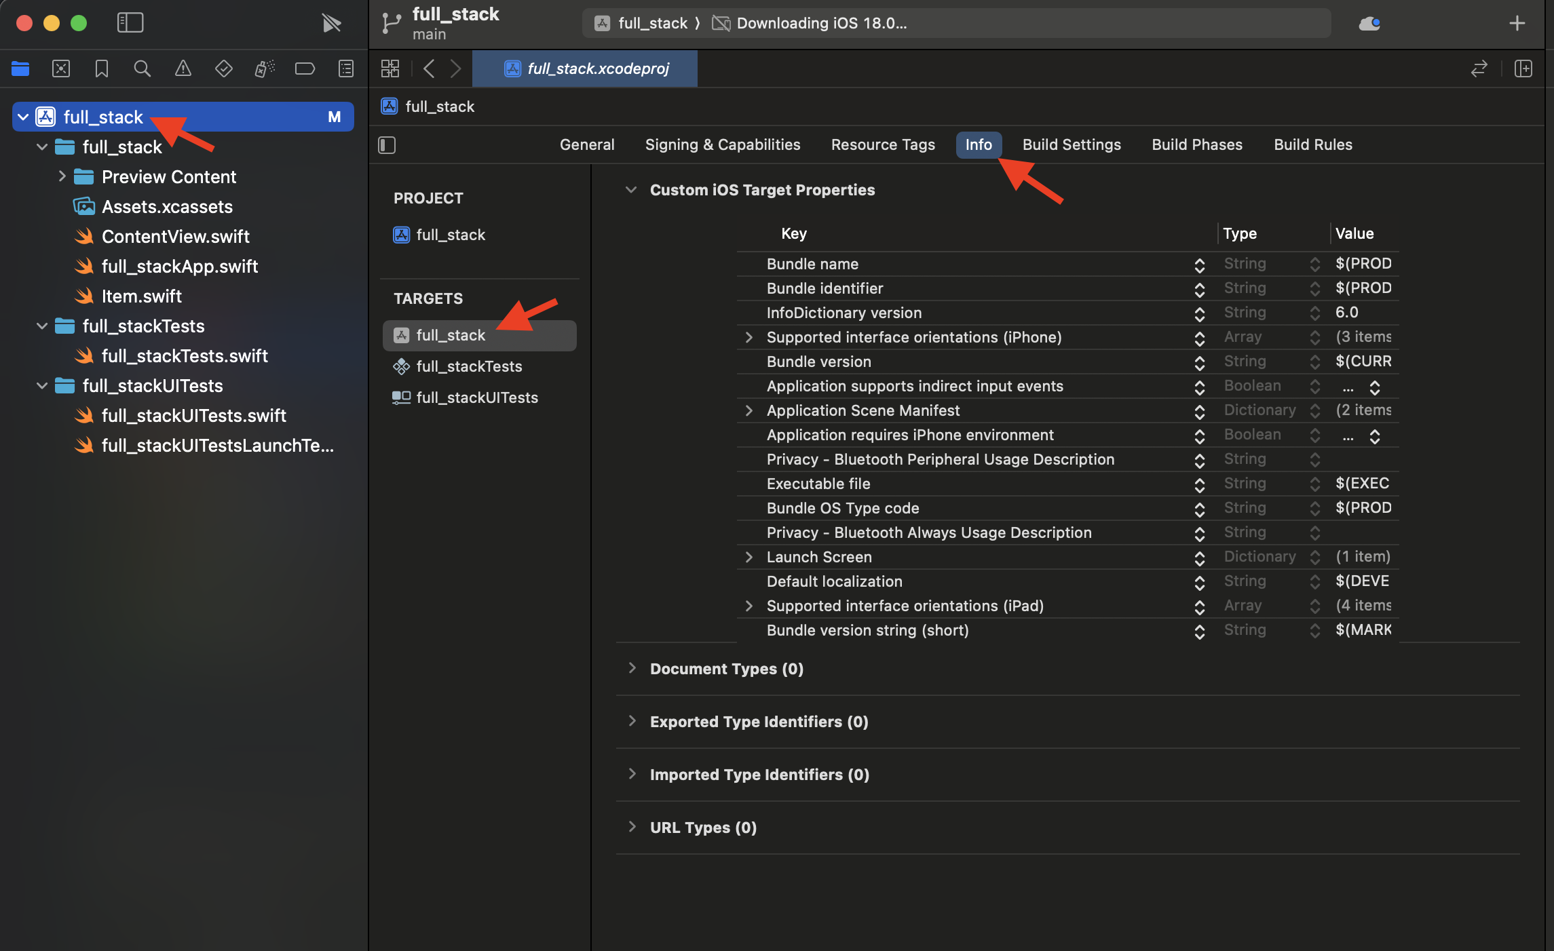Switch to Build Phases tab

1197,144
